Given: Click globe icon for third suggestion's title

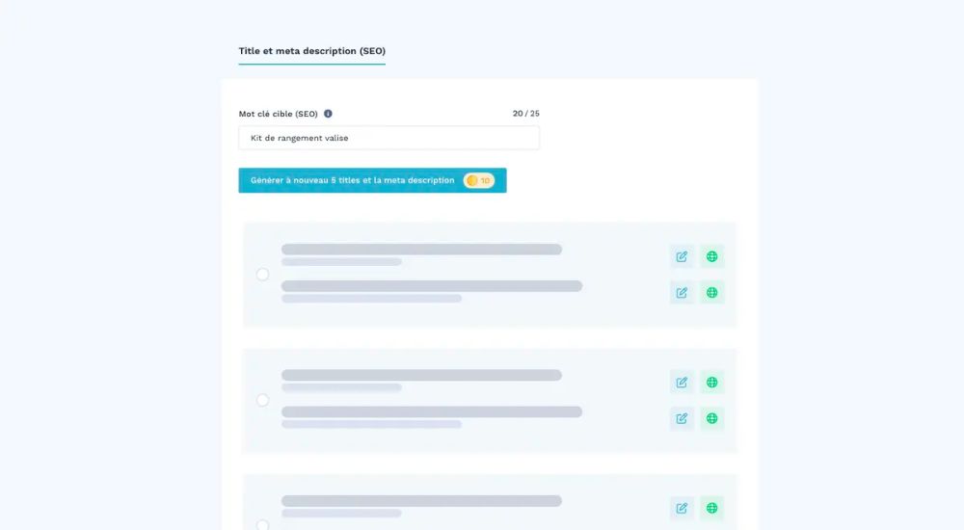Looking at the screenshot, I should tap(711, 508).
